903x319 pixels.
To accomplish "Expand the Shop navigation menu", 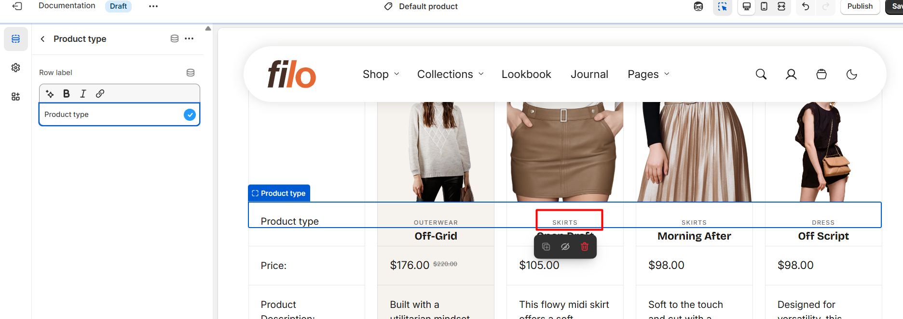I will click(381, 74).
